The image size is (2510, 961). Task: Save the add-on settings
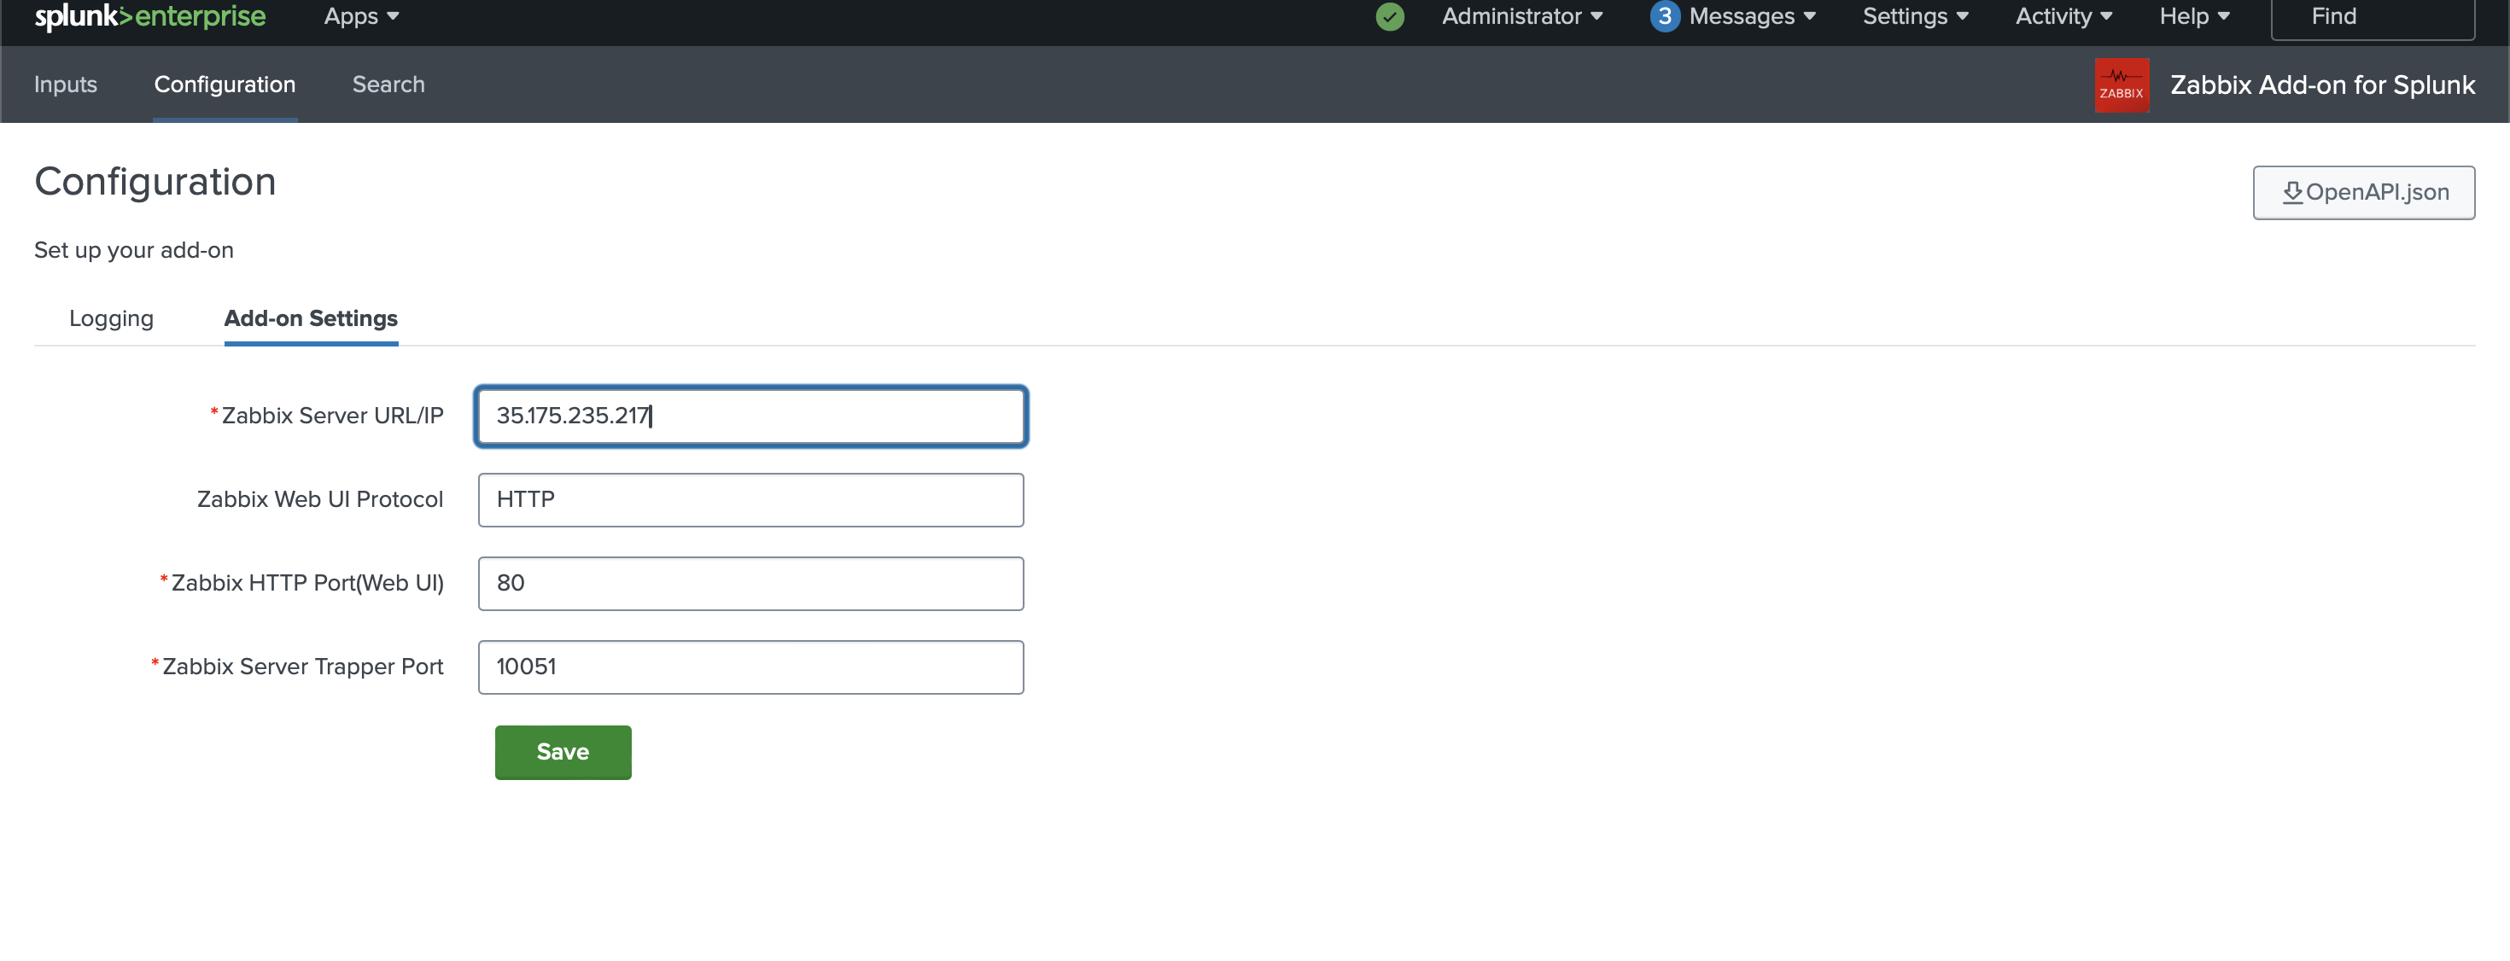point(563,753)
